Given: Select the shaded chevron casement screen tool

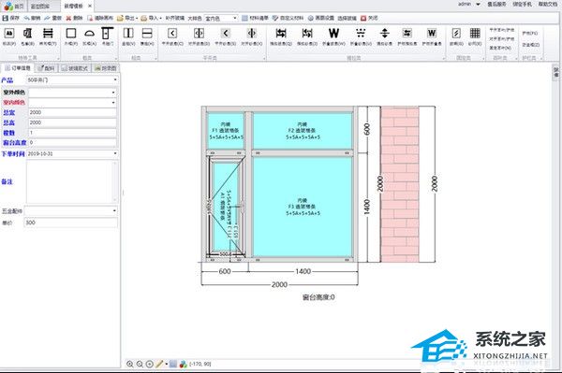Looking at the screenshot, I should tap(226, 36).
